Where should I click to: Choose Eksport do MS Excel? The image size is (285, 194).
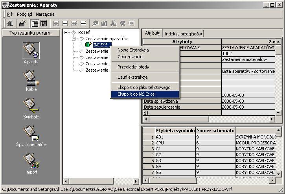[x=145, y=94]
